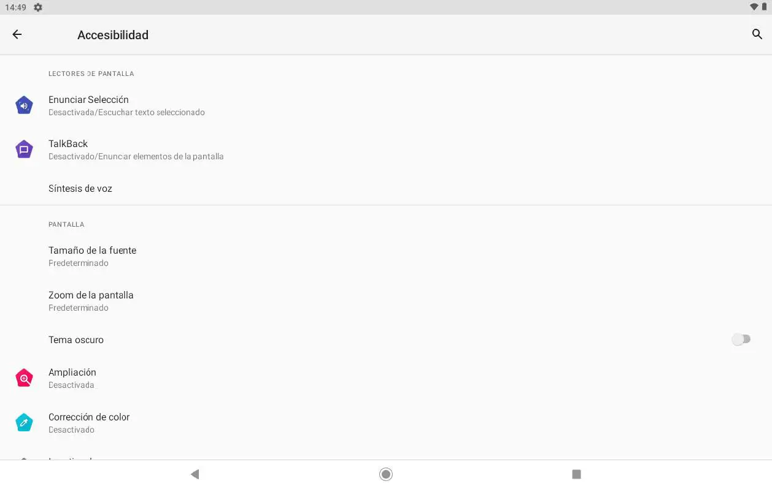The image size is (772, 489).
Task: Open Tamaño de la fuente option
Action: pos(386,256)
